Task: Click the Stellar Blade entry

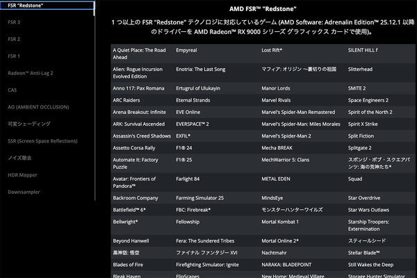Action: tap(363, 253)
